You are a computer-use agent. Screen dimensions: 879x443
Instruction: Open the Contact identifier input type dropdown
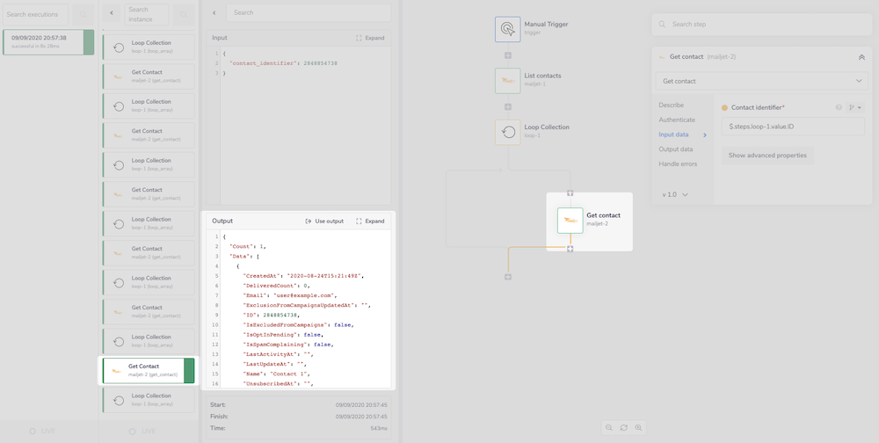pos(854,108)
